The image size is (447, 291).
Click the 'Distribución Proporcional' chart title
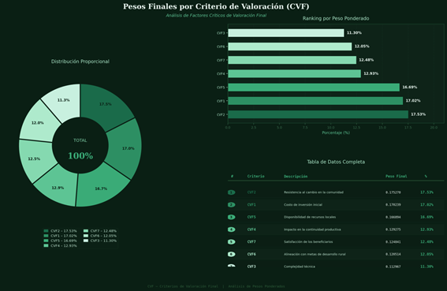coord(80,62)
